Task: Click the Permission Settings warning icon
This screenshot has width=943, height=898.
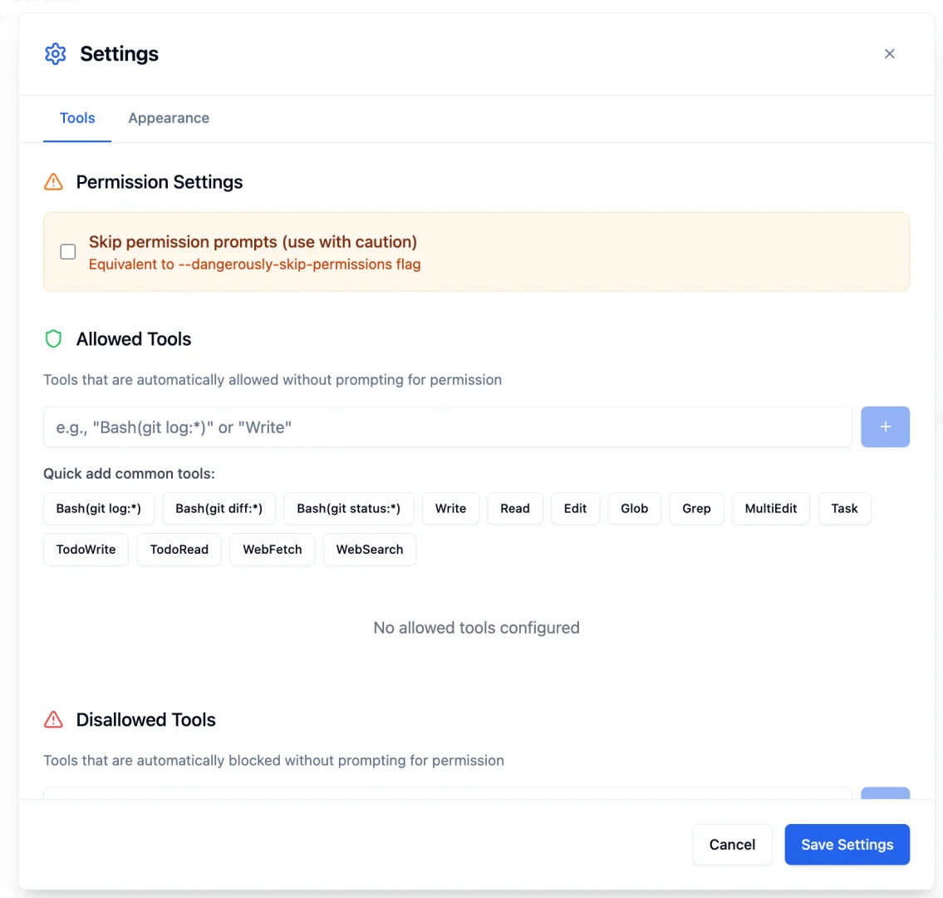Action: click(x=53, y=182)
